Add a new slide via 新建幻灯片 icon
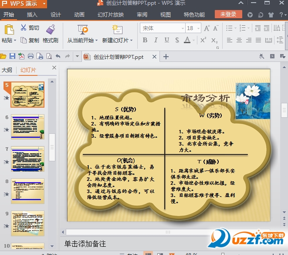This screenshot has height=255, width=288. (x=117, y=30)
